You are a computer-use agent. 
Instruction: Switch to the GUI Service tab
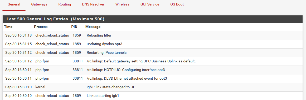coord(150,4)
